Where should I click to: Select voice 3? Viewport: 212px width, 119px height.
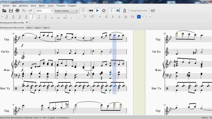point(146,17)
